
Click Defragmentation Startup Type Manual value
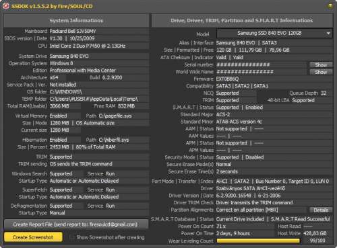(x=57, y=213)
